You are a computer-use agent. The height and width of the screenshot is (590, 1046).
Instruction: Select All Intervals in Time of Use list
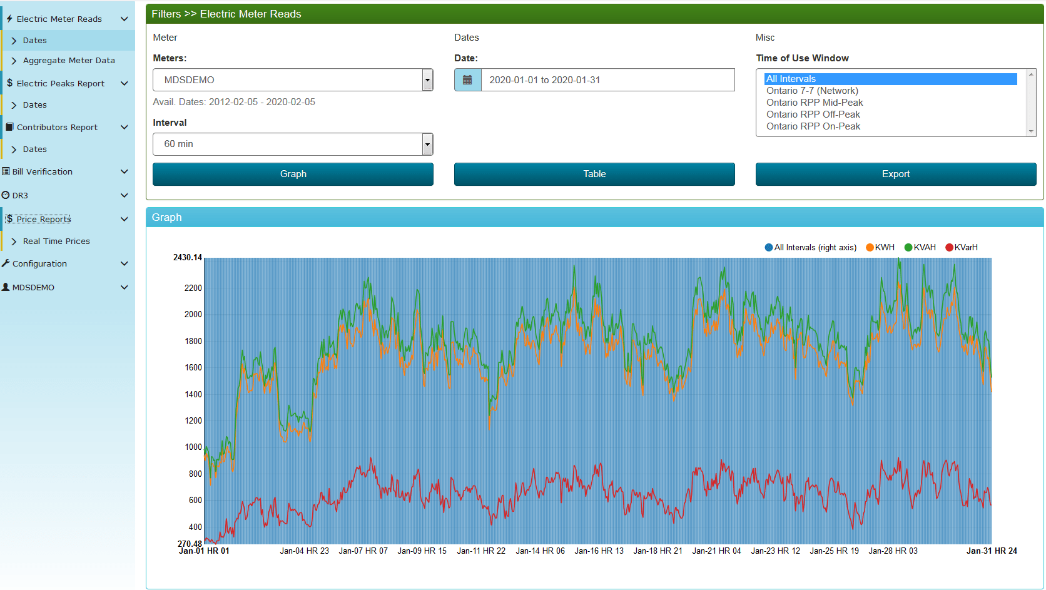click(x=890, y=79)
